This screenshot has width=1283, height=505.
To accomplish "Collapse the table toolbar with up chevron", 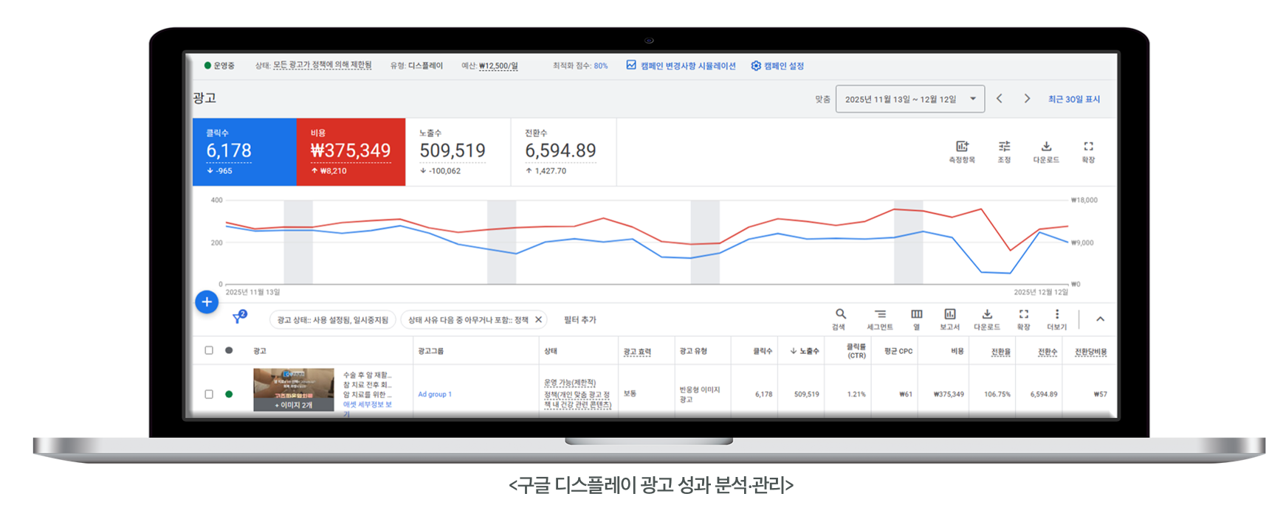I will [1100, 319].
